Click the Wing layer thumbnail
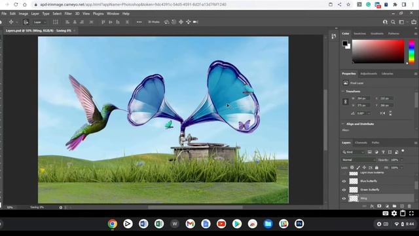 354,198
